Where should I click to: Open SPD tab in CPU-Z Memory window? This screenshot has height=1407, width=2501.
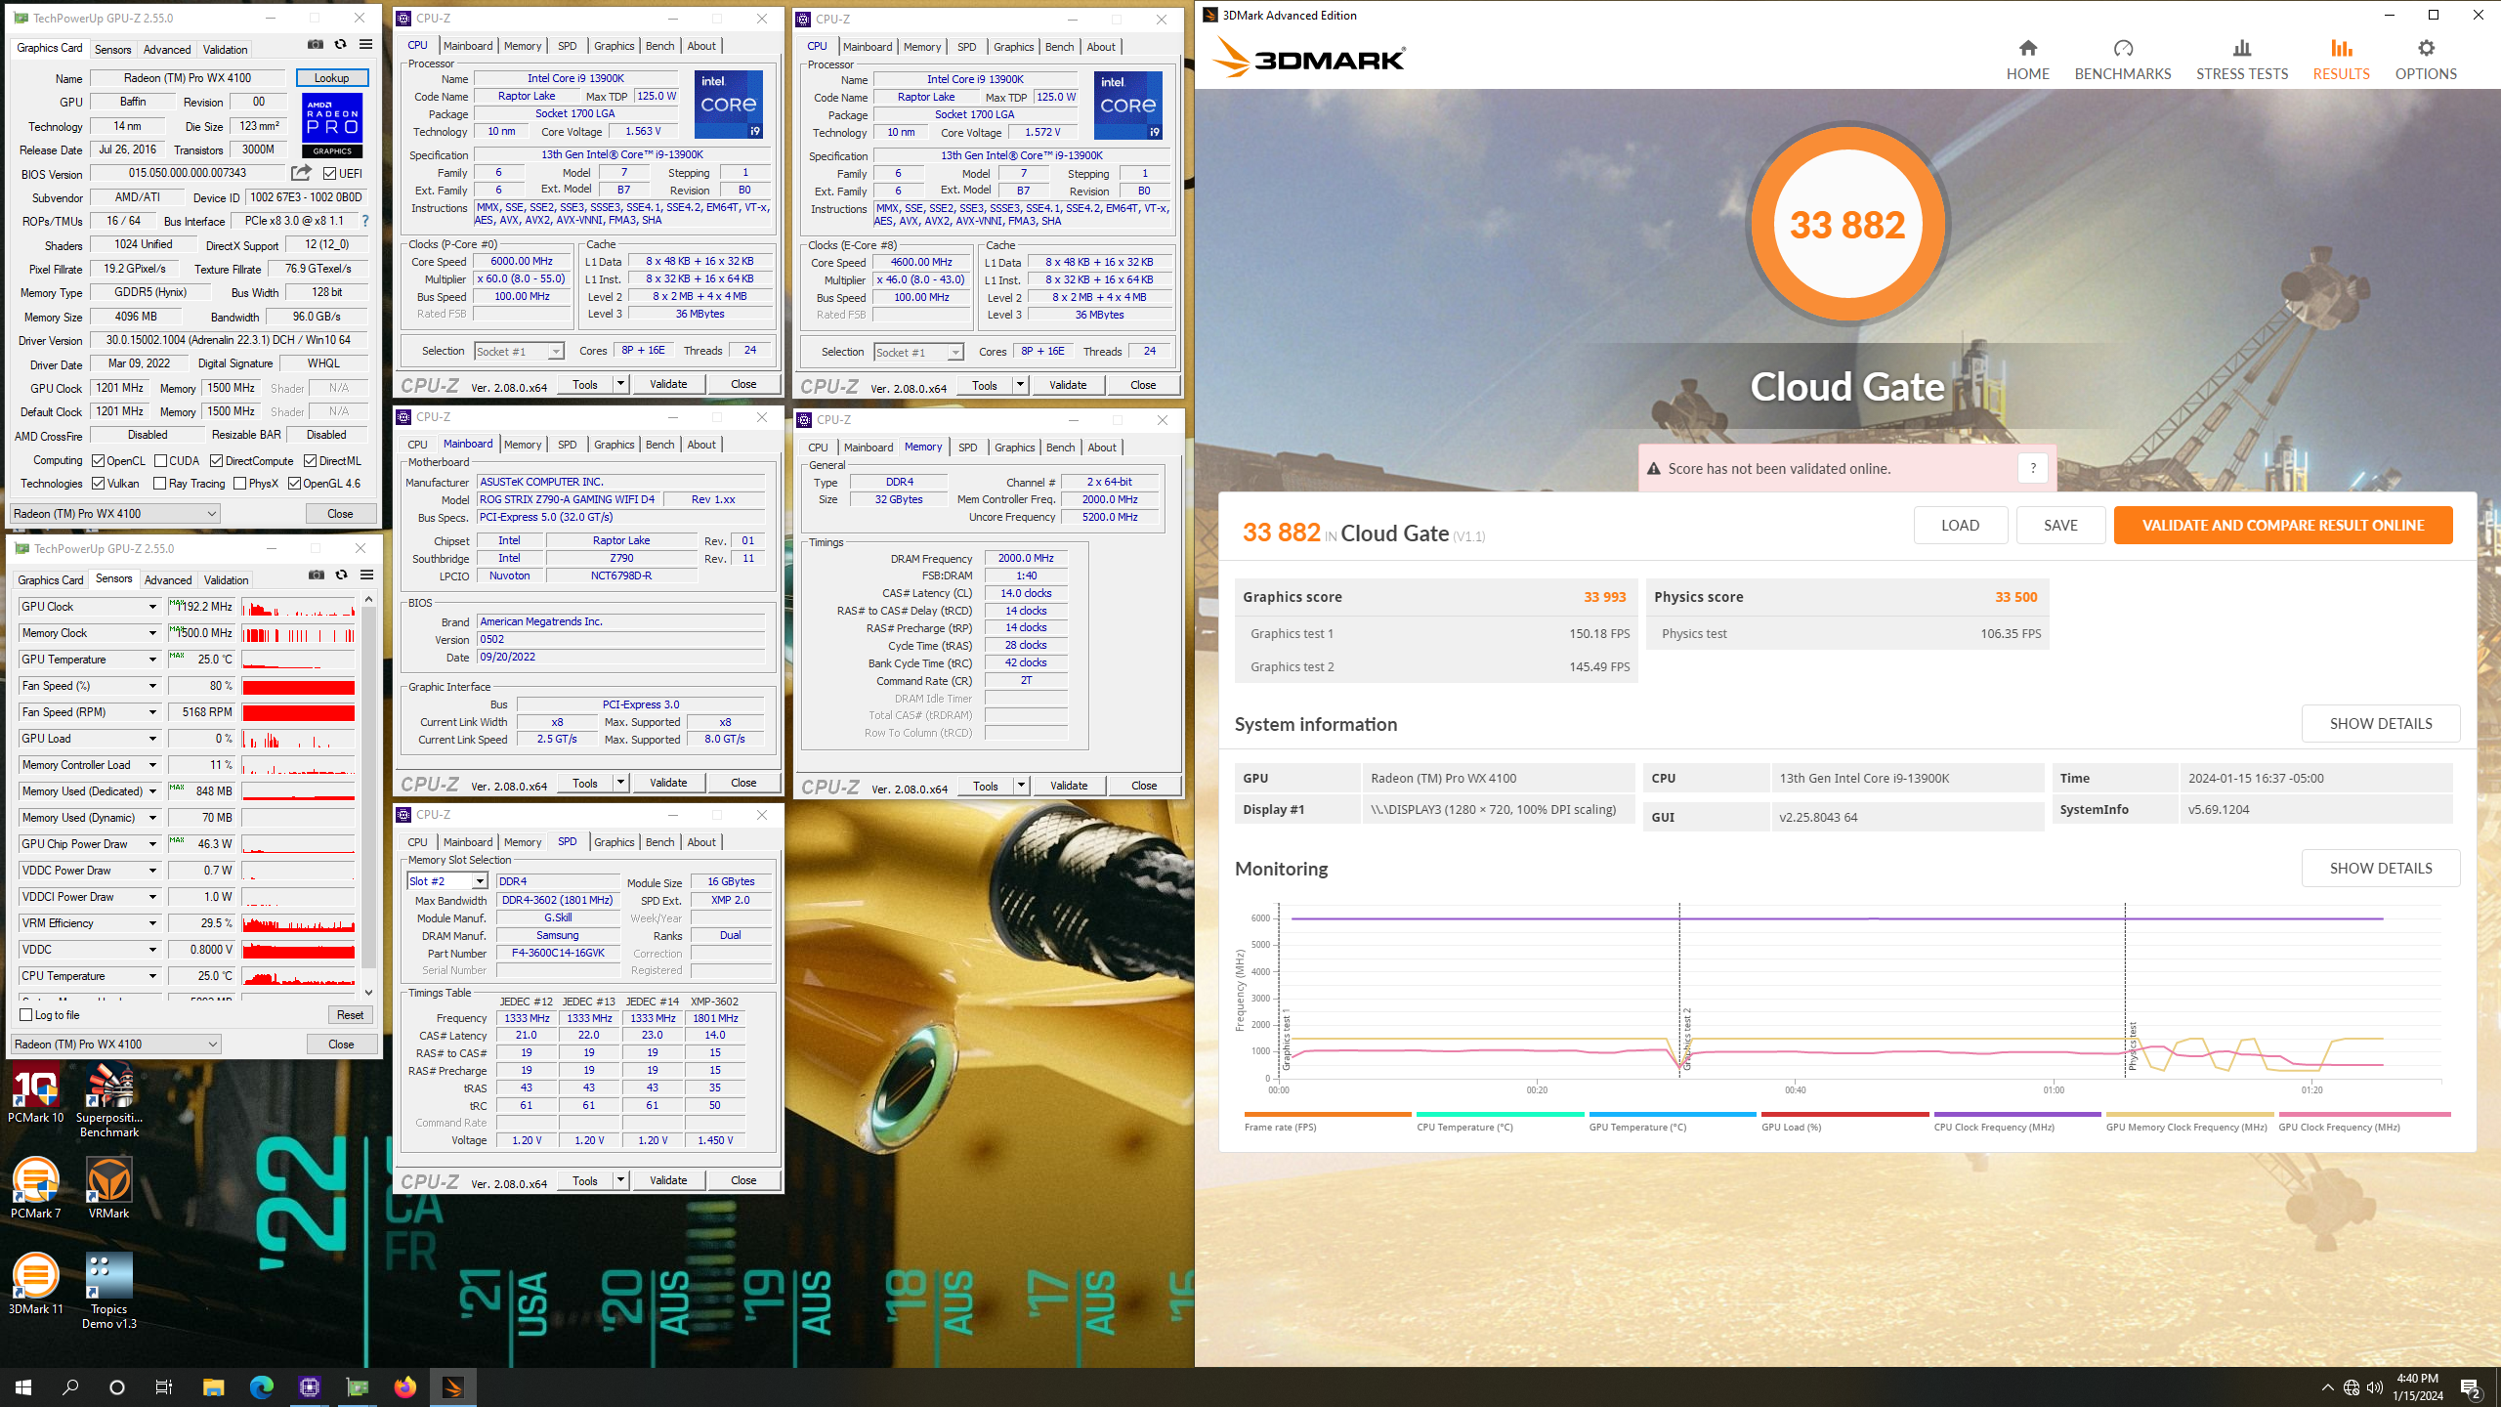tap(967, 448)
